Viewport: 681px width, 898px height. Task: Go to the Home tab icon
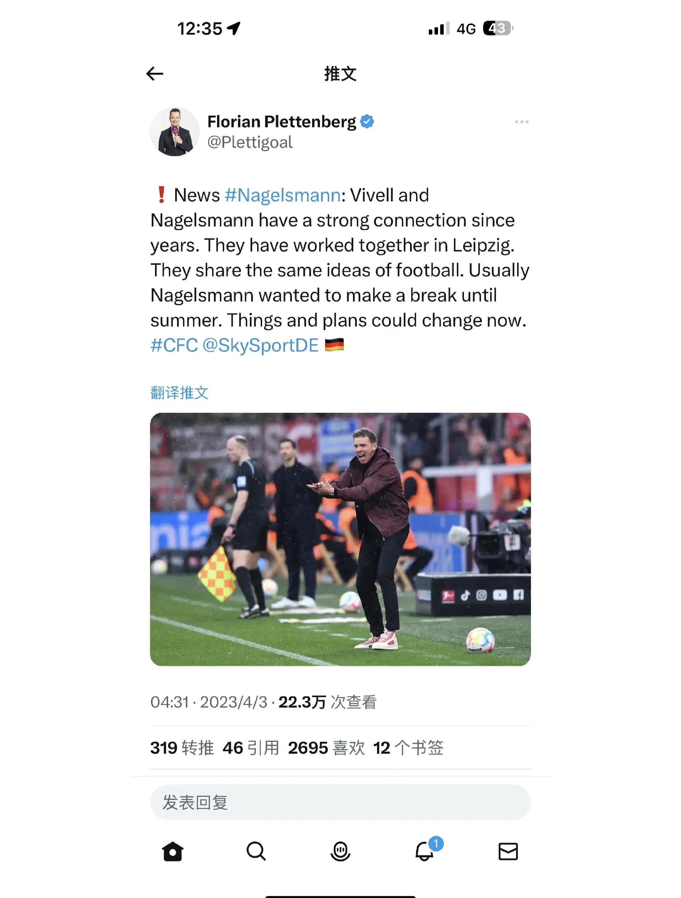click(x=173, y=851)
